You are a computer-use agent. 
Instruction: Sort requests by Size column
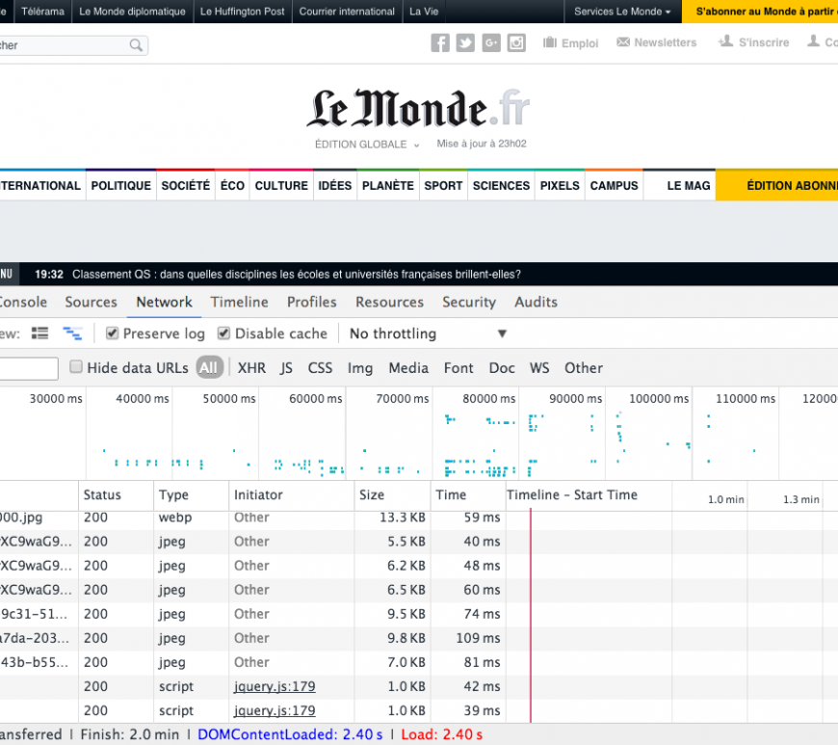392,495
